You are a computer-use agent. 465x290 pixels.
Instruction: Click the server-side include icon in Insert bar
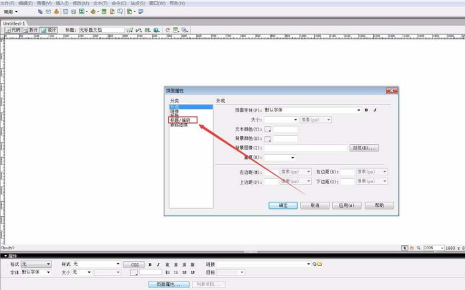coord(112,11)
